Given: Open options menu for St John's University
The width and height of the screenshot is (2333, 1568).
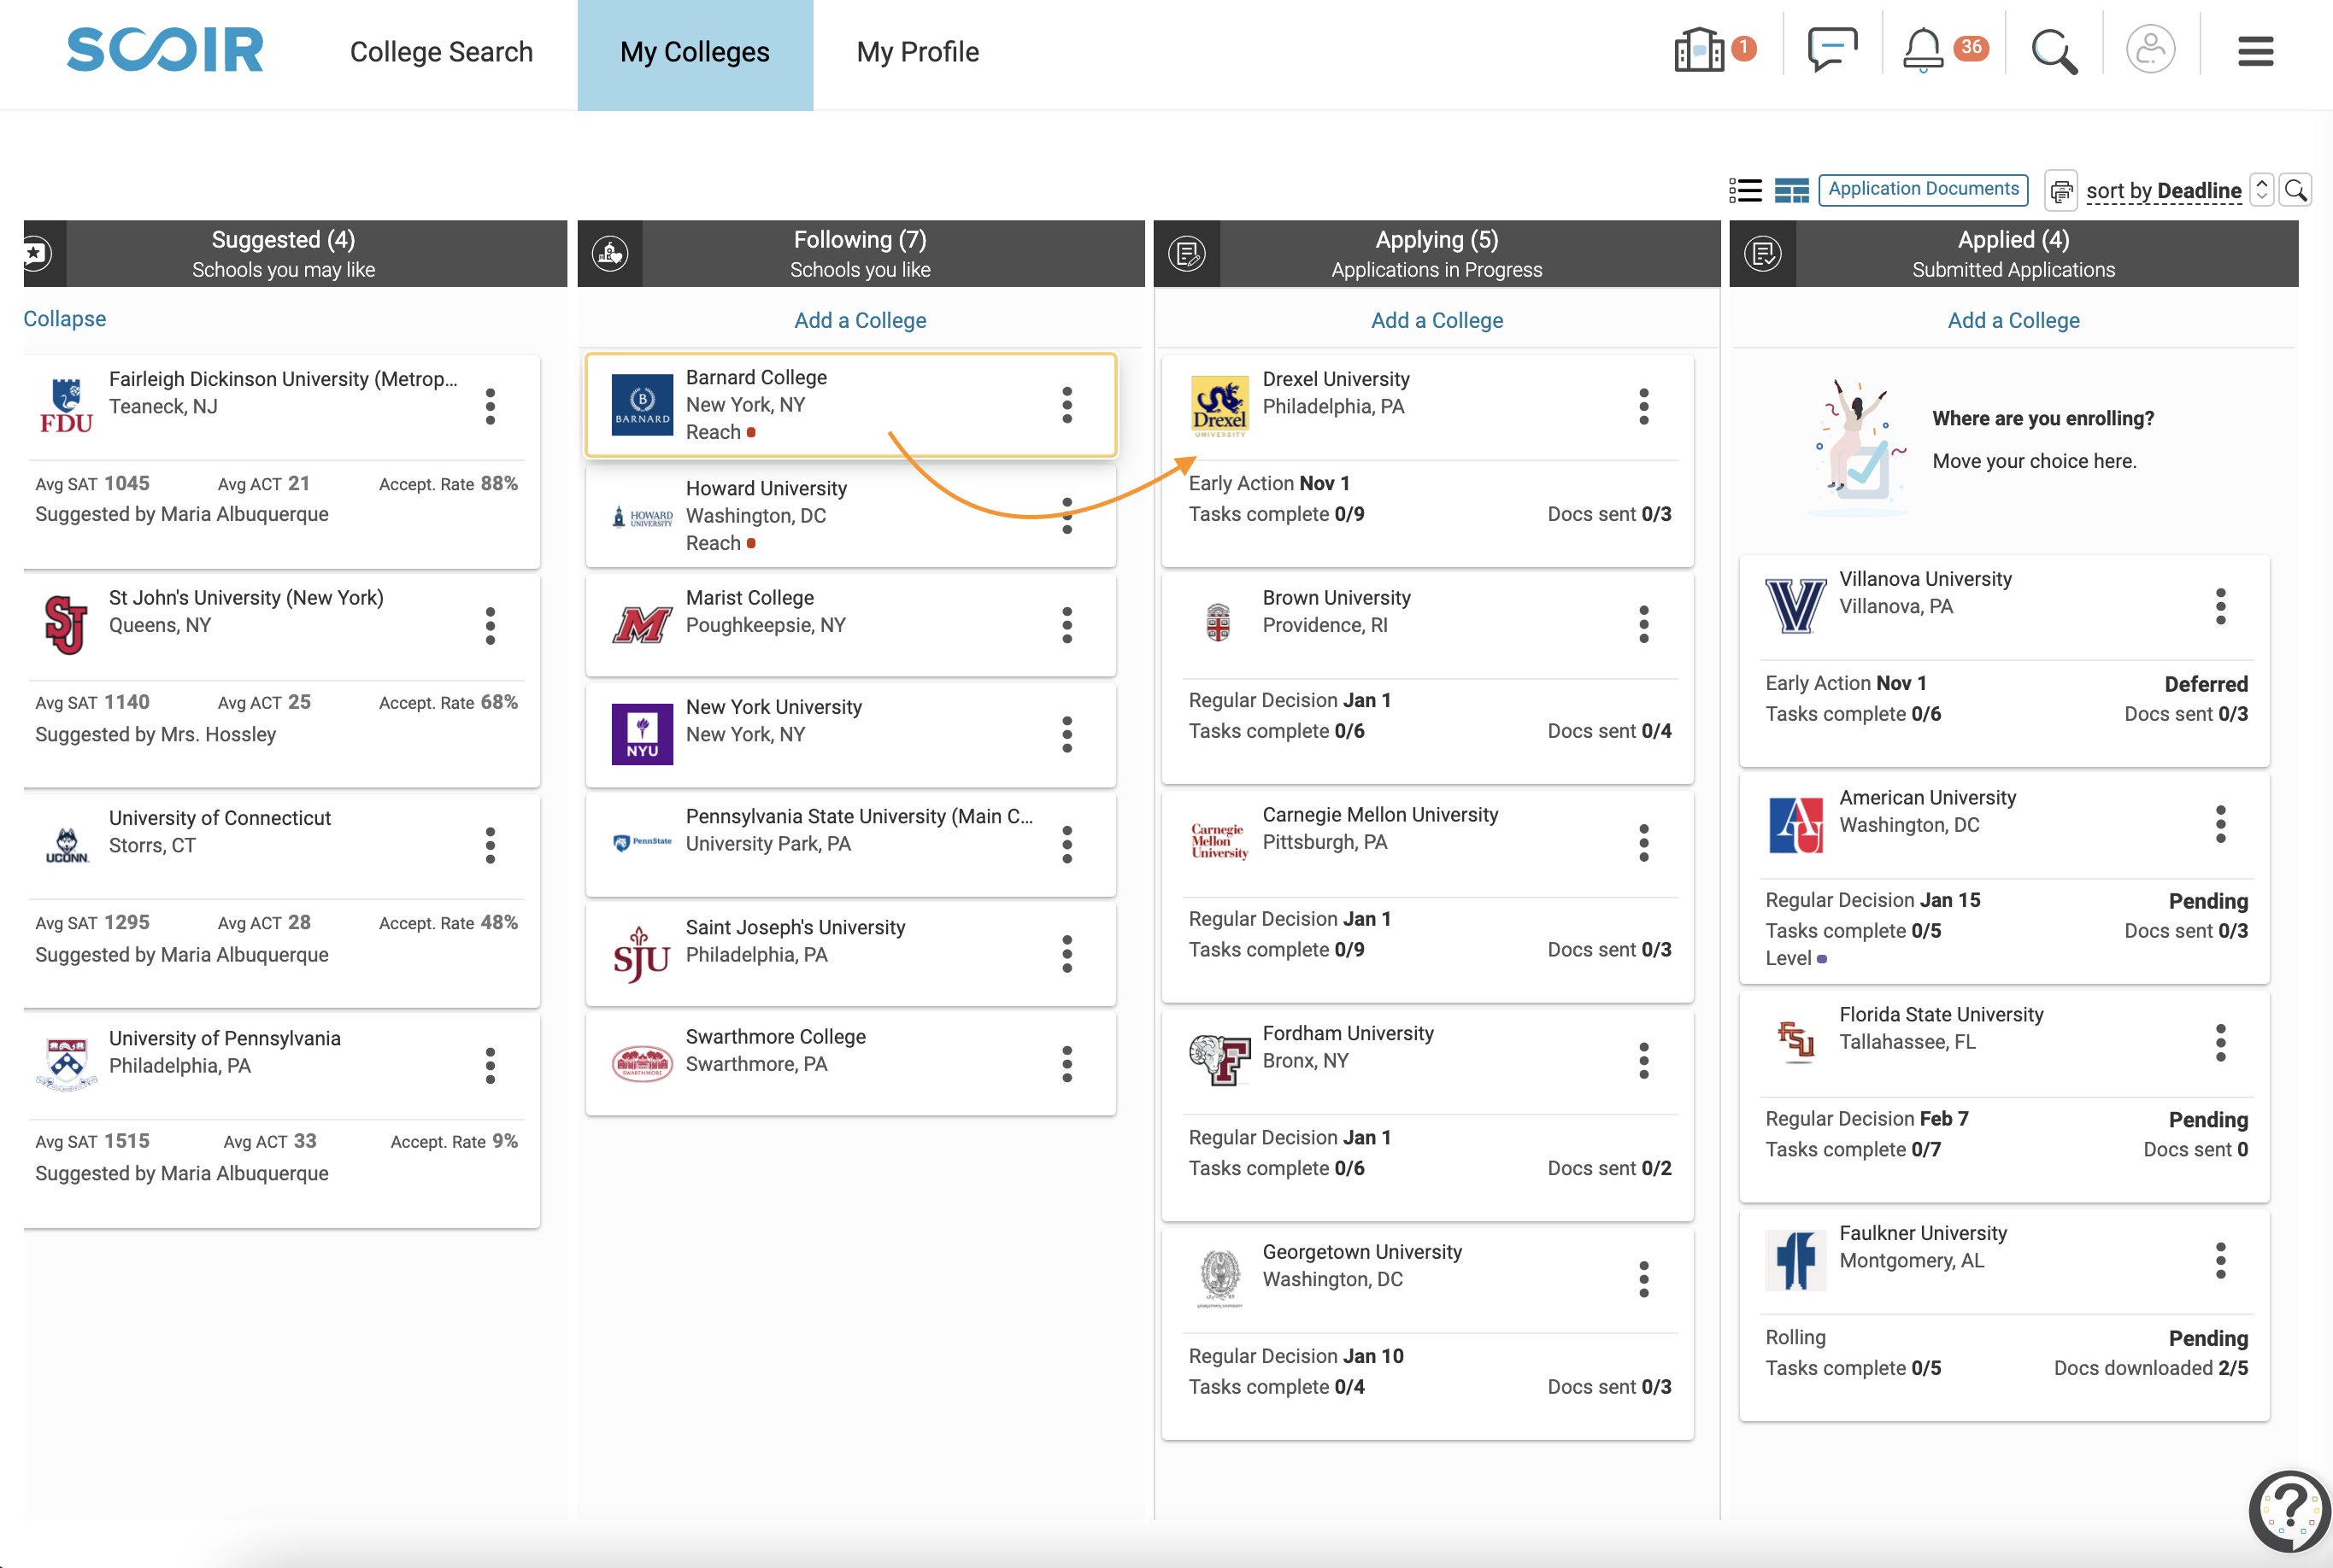Looking at the screenshot, I should click(491, 625).
